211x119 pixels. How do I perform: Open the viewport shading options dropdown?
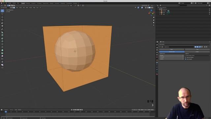pyautogui.click(x=154, y=8)
